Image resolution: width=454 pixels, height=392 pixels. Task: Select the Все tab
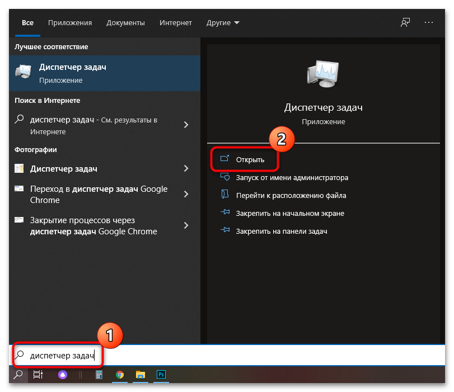pos(28,22)
